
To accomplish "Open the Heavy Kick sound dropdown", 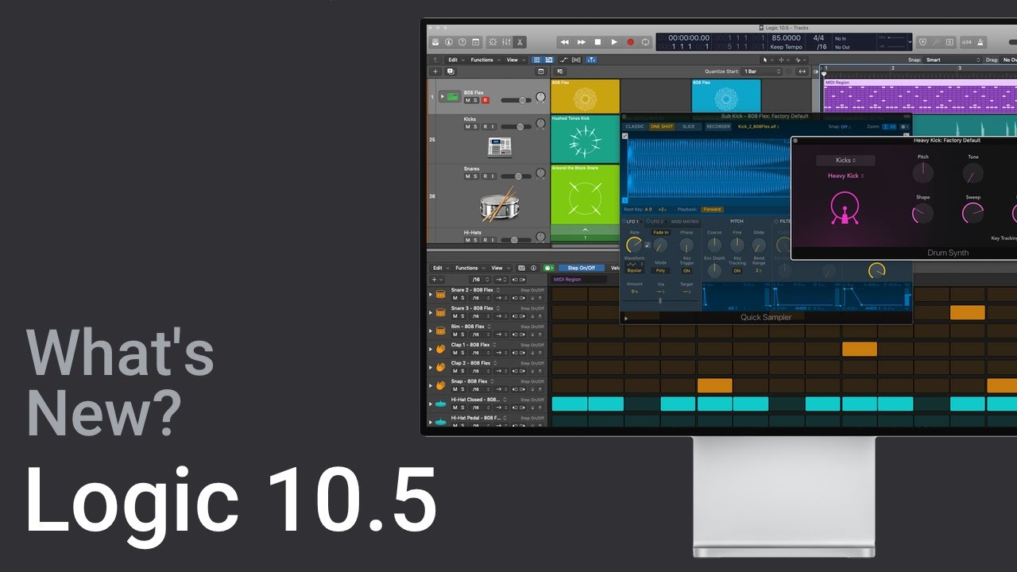I will tap(845, 176).
